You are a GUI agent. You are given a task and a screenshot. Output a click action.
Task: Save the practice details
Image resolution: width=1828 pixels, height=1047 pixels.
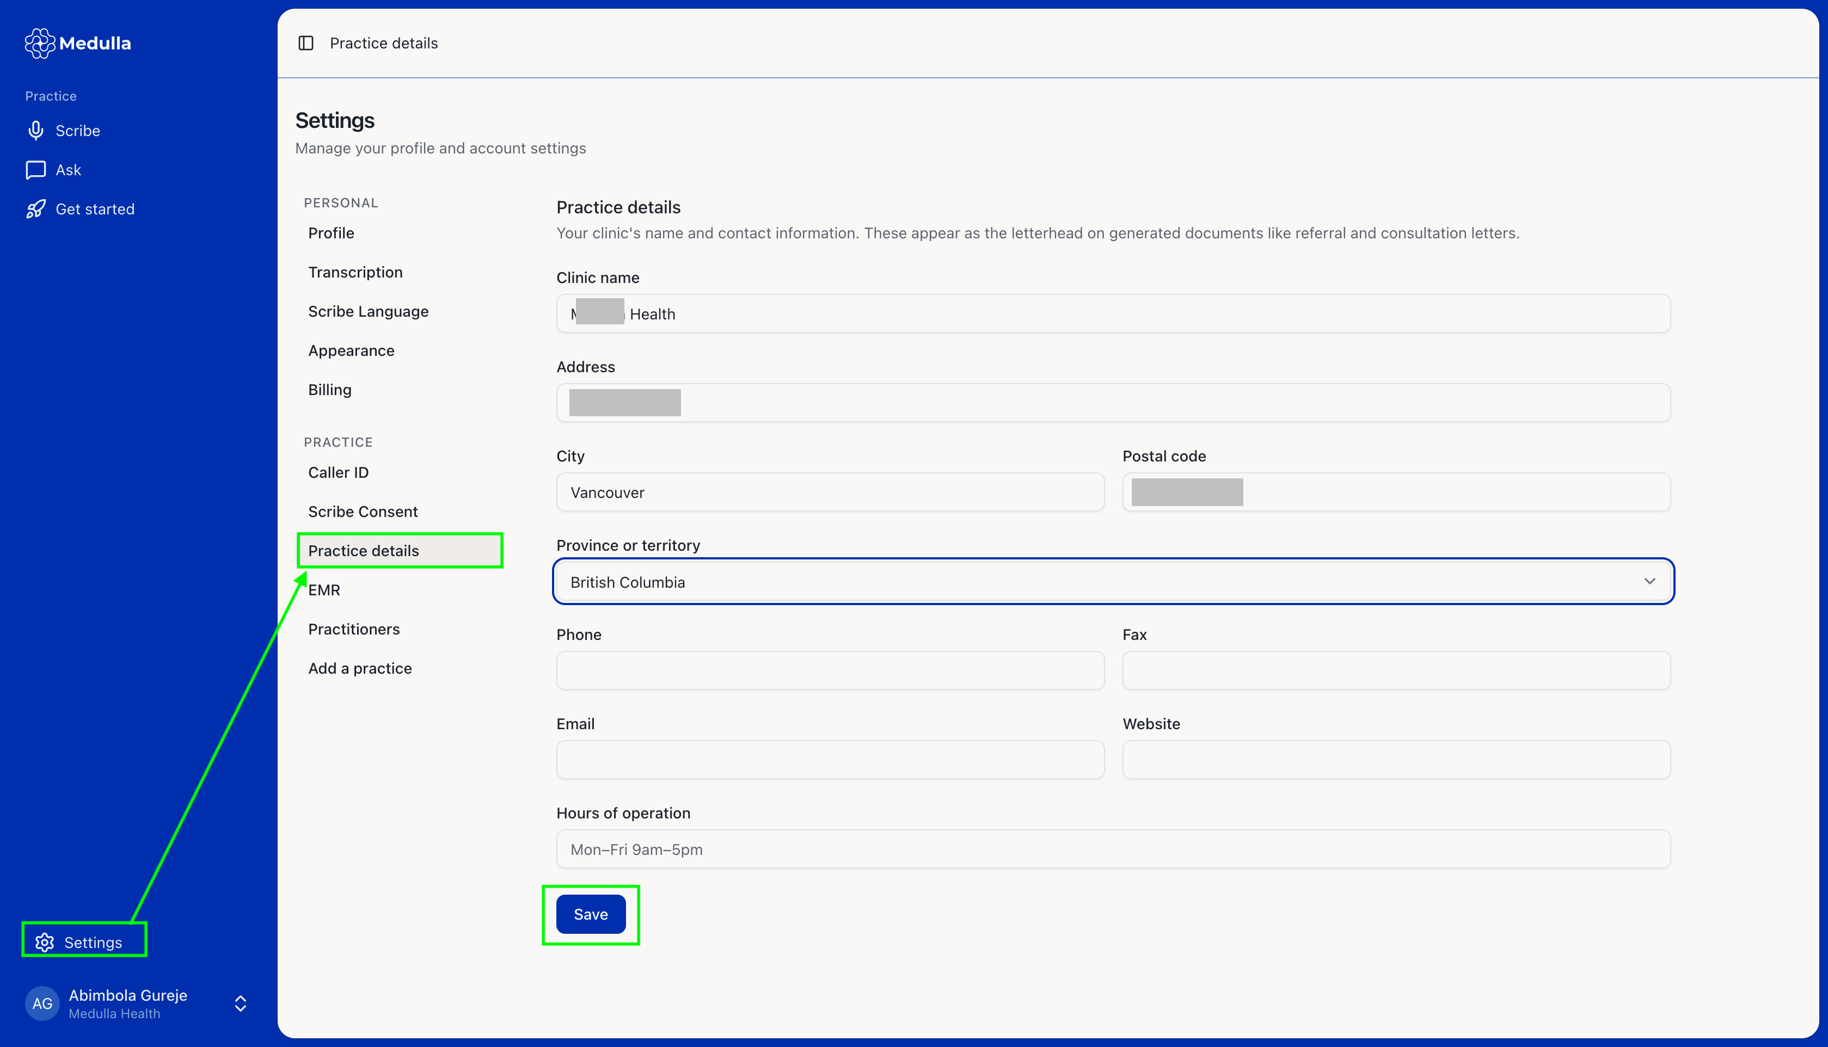tap(591, 914)
